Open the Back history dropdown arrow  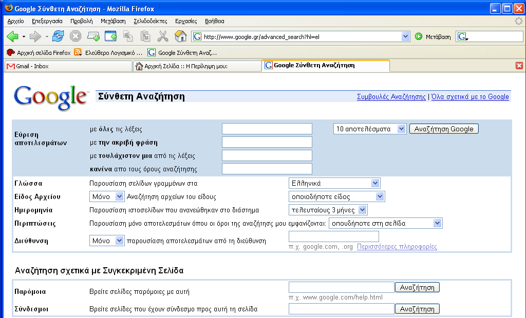(x=24, y=36)
